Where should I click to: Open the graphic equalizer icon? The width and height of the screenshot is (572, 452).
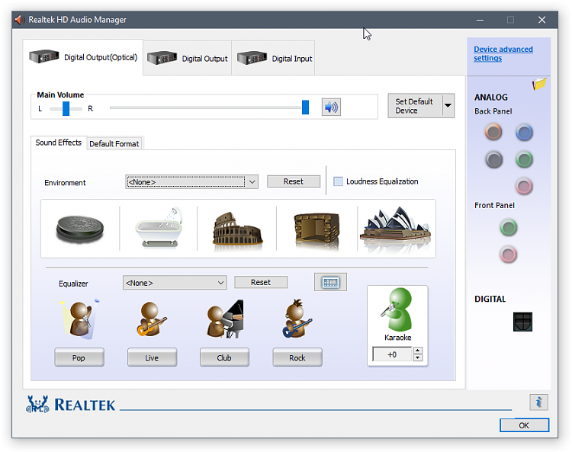click(x=330, y=282)
